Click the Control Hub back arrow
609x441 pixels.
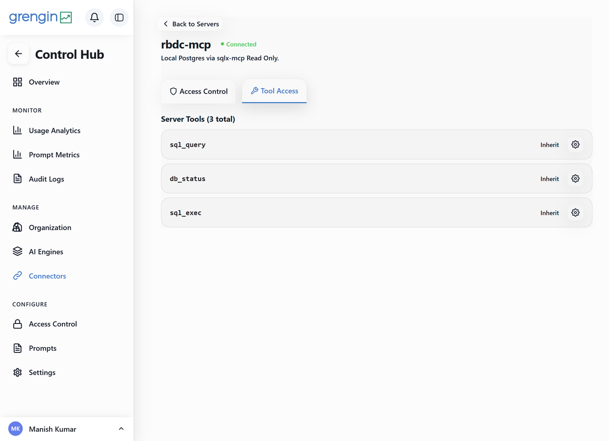pos(19,54)
